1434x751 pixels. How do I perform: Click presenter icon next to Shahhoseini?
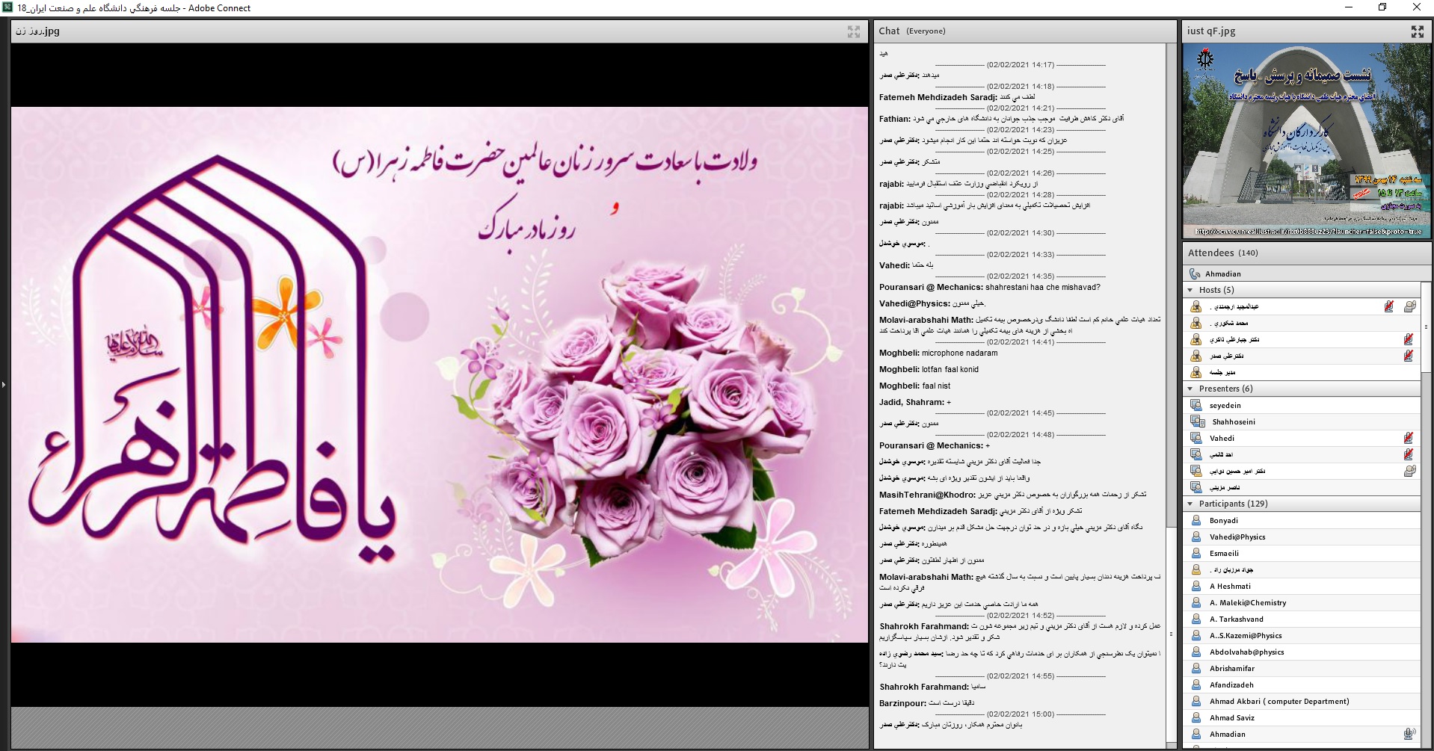click(x=1196, y=421)
